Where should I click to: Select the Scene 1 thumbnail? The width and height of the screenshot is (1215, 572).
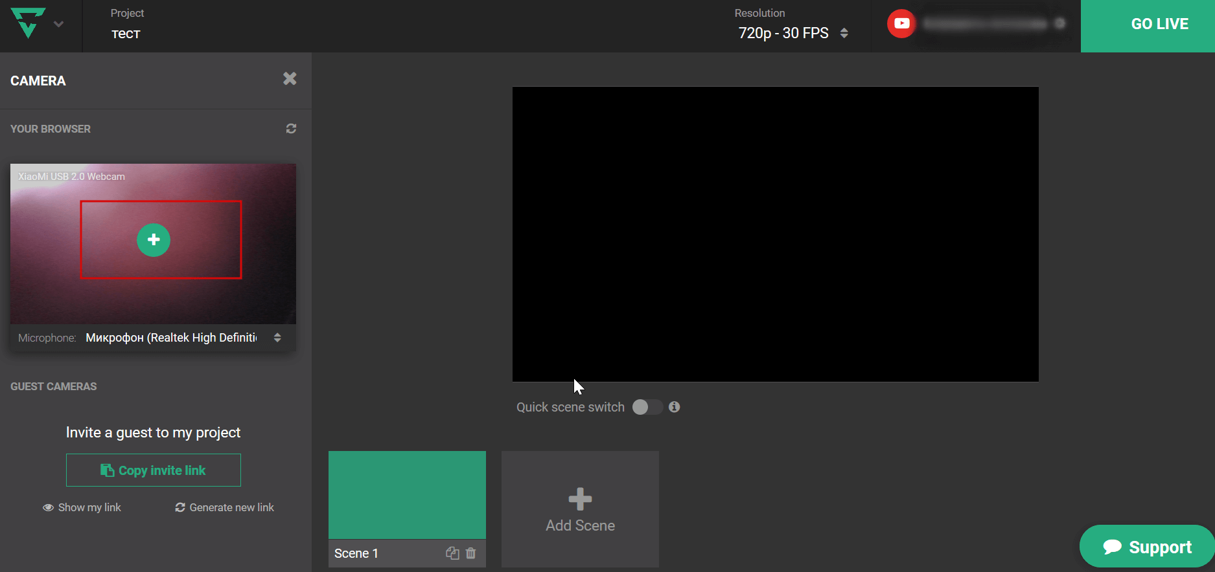[407, 495]
